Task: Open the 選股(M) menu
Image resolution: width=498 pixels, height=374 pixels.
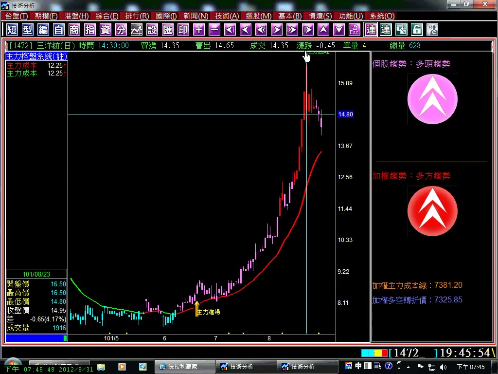Action: point(259,16)
